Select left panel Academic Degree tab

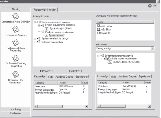click(64, 77)
